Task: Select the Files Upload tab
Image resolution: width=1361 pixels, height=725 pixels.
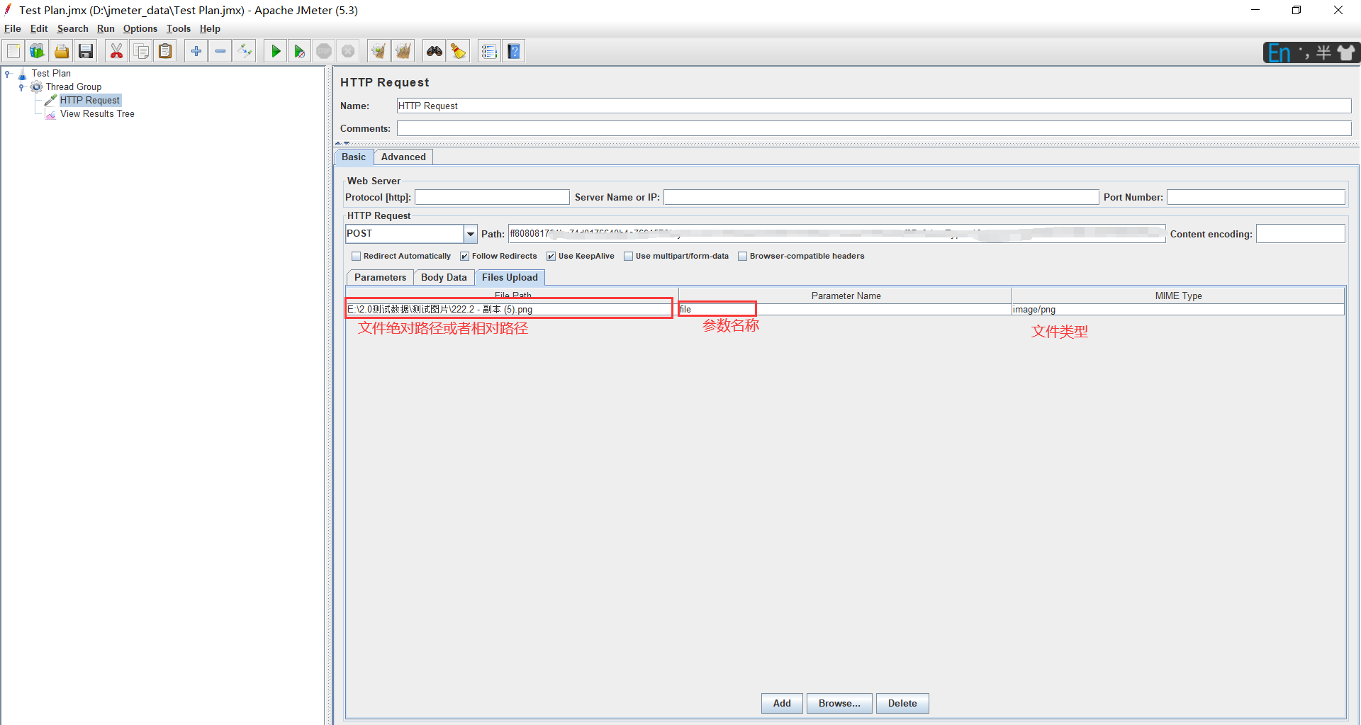Action: point(510,278)
